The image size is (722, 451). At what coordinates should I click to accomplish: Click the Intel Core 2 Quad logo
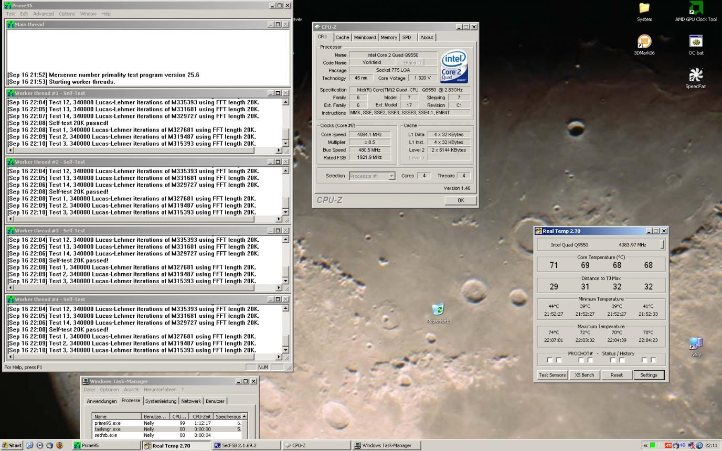tap(454, 67)
